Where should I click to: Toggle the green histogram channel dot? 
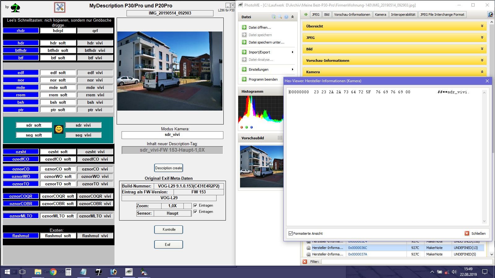(247, 127)
